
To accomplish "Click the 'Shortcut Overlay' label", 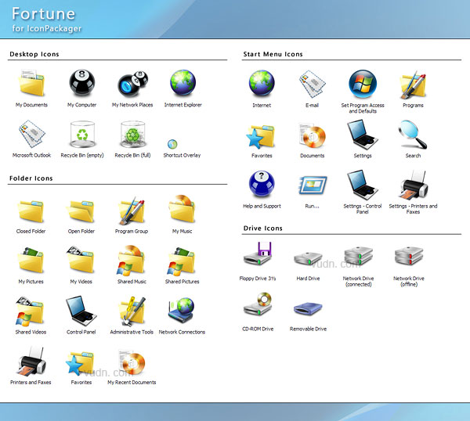I will (182, 155).
